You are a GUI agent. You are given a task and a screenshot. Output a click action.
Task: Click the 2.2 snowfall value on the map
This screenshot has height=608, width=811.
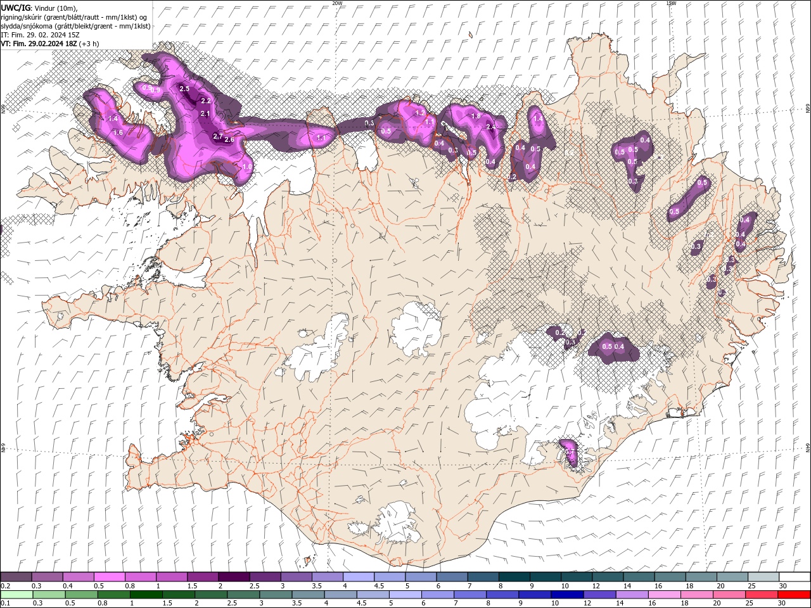click(205, 101)
